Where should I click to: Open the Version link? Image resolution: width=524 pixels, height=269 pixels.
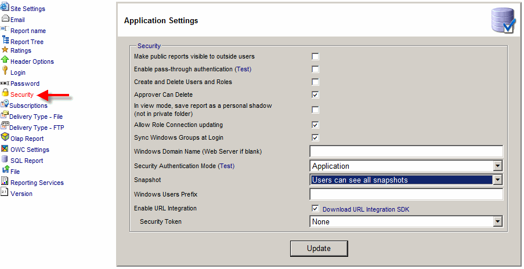point(21,194)
